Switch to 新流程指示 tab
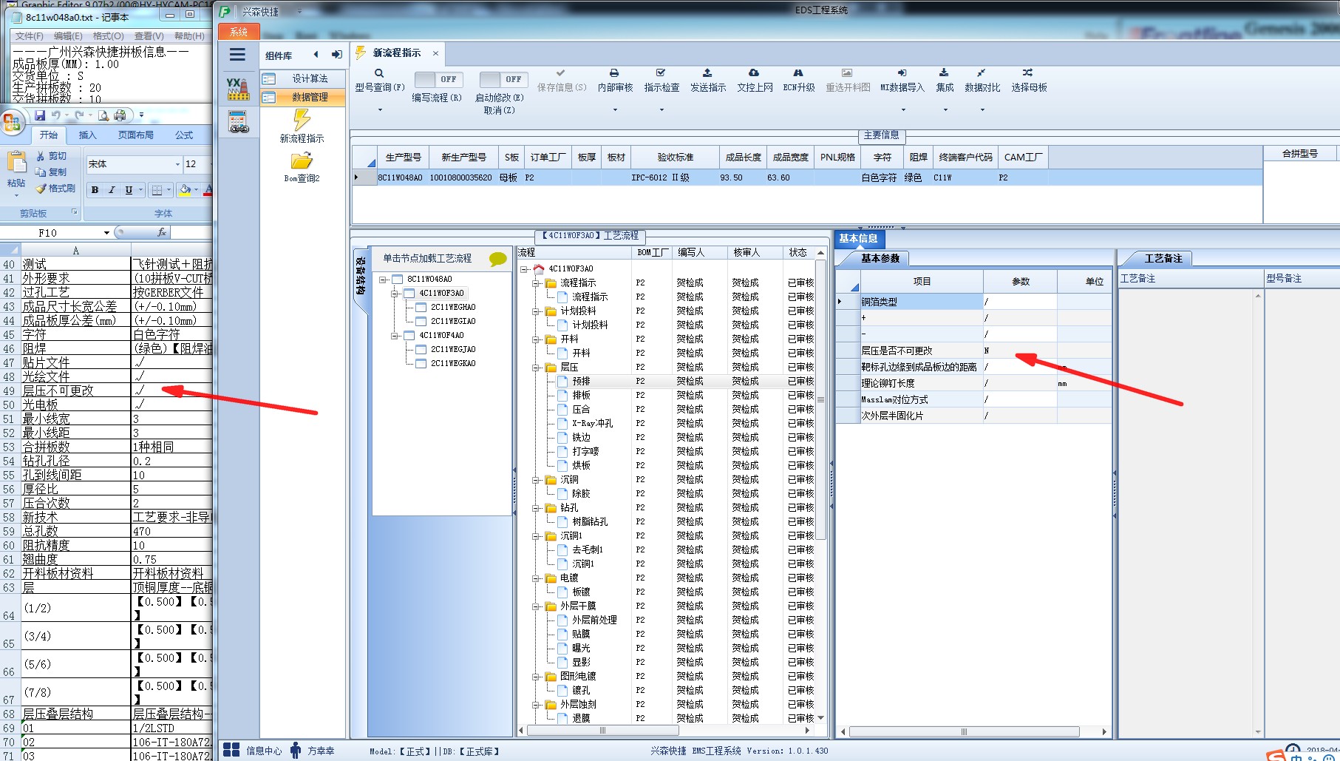1340x761 pixels. pos(396,53)
